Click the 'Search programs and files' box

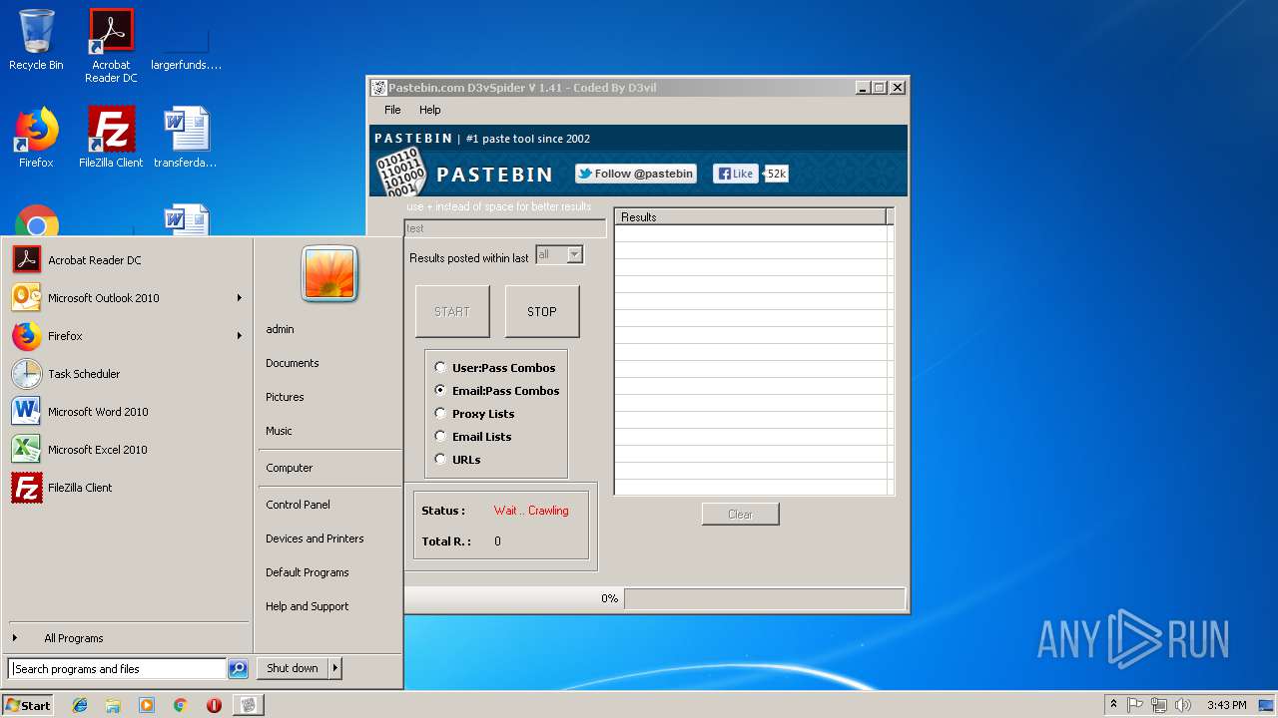click(118, 669)
